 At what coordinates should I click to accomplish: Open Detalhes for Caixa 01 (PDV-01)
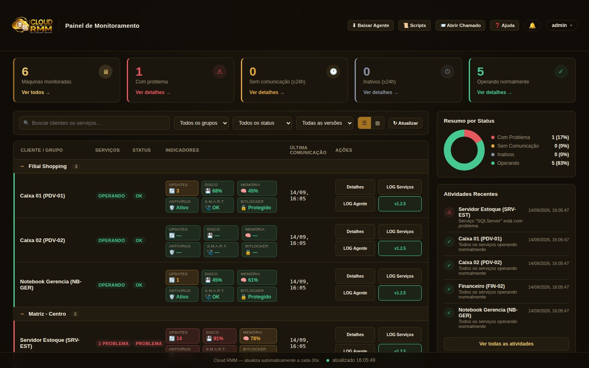point(355,187)
